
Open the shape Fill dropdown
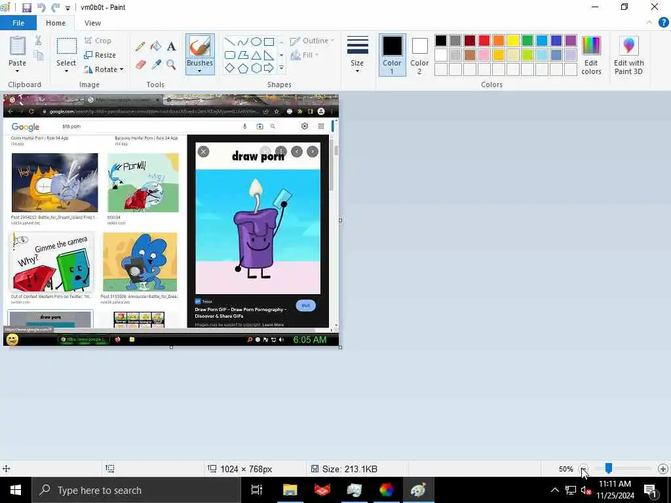(x=304, y=55)
